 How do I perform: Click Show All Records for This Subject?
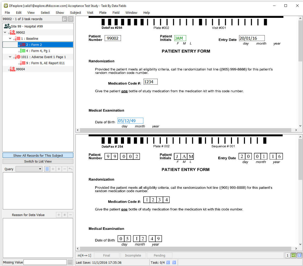[38, 155]
